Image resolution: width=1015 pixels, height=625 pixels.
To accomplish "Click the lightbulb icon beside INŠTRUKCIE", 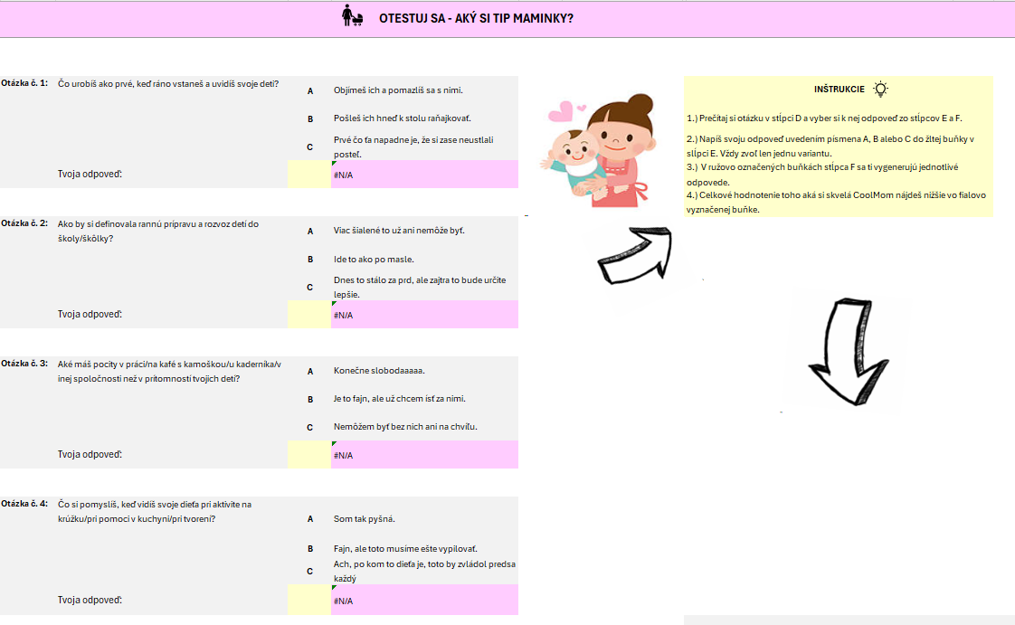I will coord(880,89).
